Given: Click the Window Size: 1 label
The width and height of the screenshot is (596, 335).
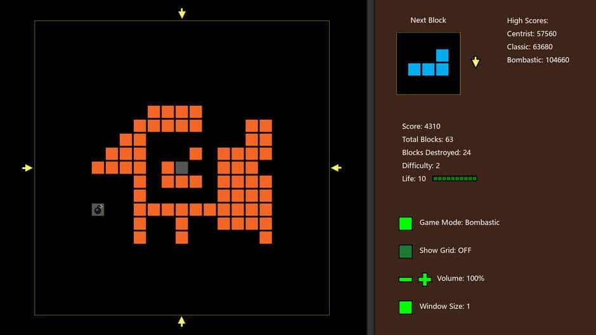Looking at the screenshot, I should click(444, 307).
